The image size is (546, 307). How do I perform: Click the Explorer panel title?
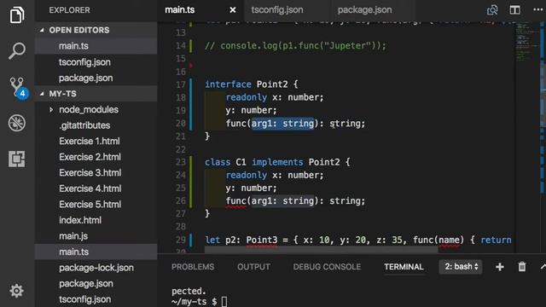click(x=69, y=10)
